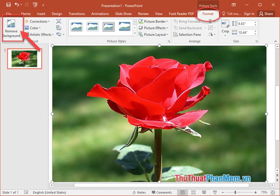280x196 pixels.
Task: Fit slide to current window
Action: (x=273, y=192)
